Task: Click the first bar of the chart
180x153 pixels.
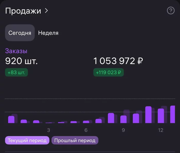Action: pos(11,120)
